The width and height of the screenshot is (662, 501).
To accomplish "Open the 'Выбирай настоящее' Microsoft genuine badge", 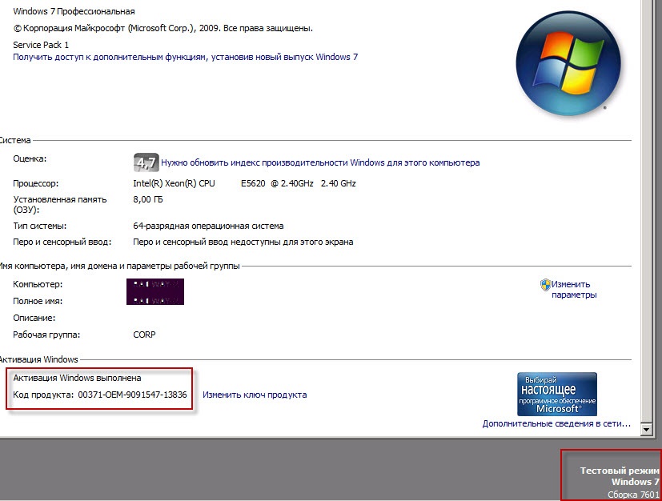I will 557,395.
